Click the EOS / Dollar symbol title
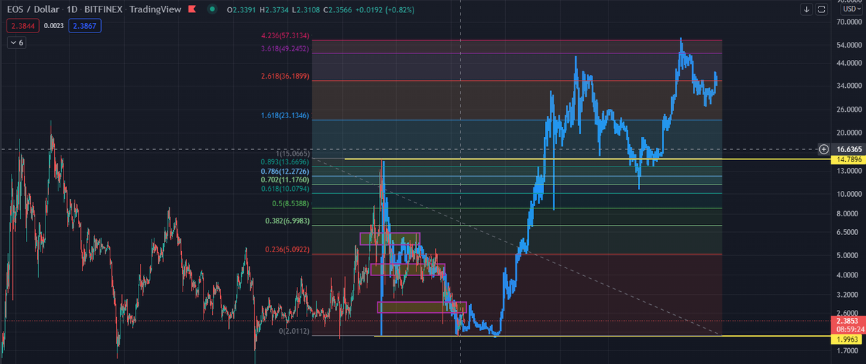The height and width of the screenshot is (364, 866). point(33,9)
